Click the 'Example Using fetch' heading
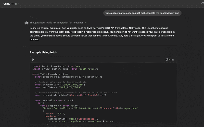The height and width of the screenshot is (127, 204). 43,52
